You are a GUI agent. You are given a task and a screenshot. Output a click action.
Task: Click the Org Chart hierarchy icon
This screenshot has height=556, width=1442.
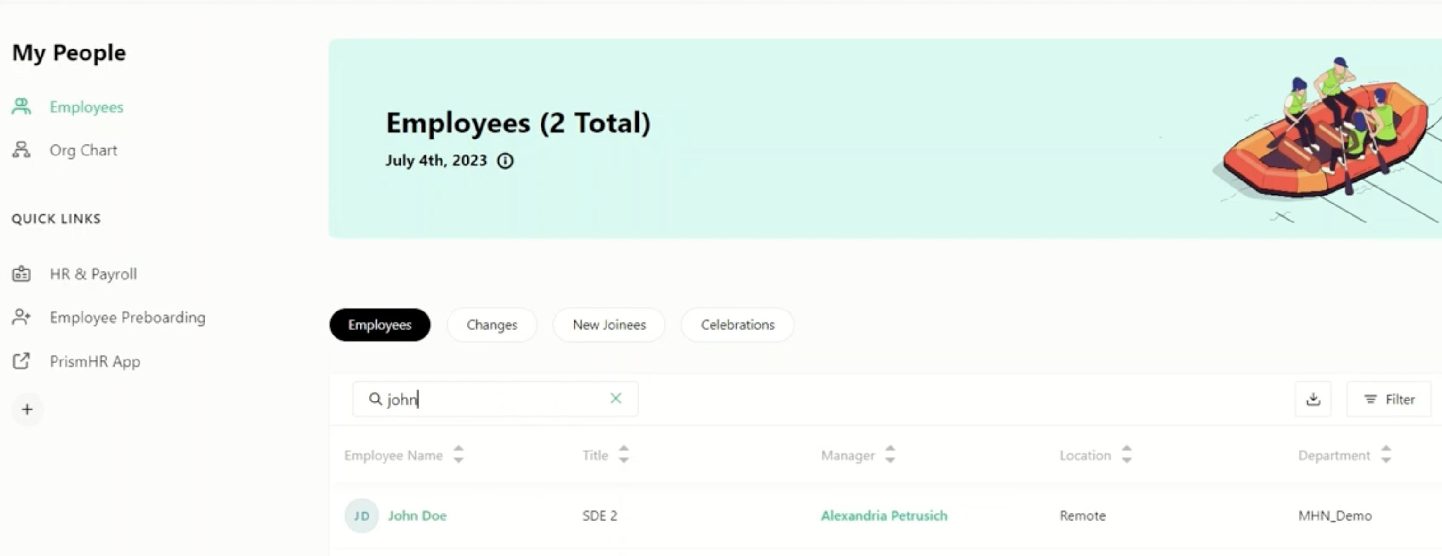point(21,149)
